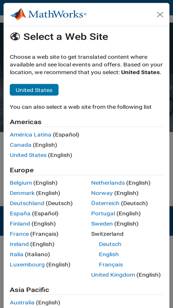Open the Deutschland site link
173x308 pixels.
point(27,203)
